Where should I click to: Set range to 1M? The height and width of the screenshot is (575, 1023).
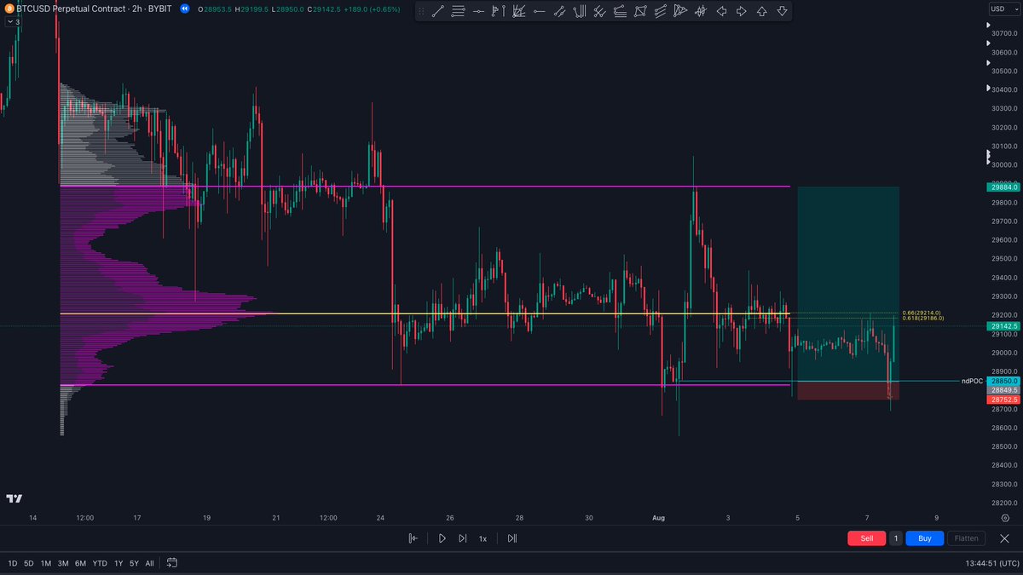click(46, 563)
